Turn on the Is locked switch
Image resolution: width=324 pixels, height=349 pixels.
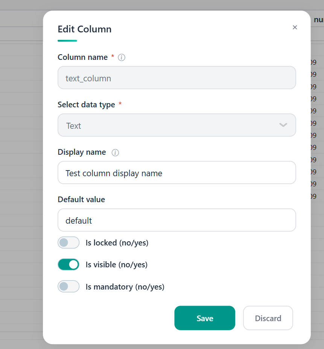(x=68, y=242)
